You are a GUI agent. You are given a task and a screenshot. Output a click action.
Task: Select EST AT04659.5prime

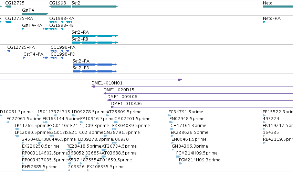click(x=114, y=160)
